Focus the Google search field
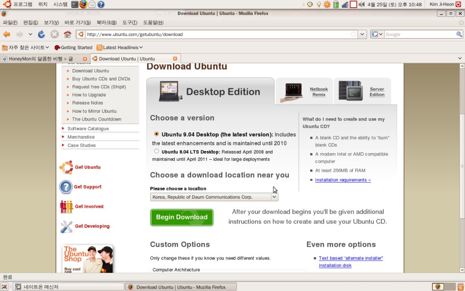The width and height of the screenshot is (465, 291). point(420,35)
